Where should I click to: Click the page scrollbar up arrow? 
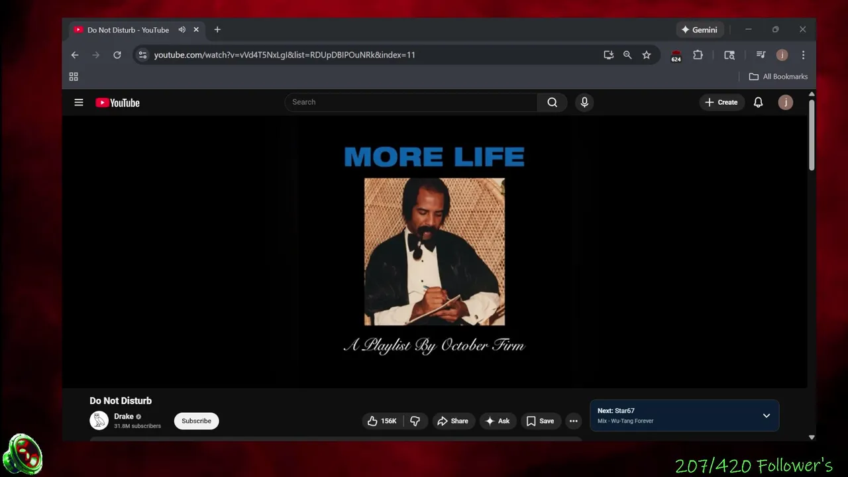coord(812,95)
